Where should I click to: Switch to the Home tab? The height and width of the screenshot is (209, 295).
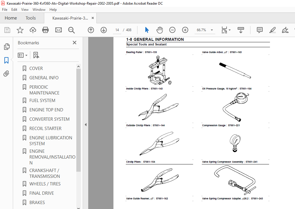pos(11,18)
